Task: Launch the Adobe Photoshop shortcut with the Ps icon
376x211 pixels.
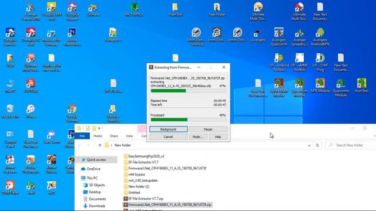Action: [72, 37]
